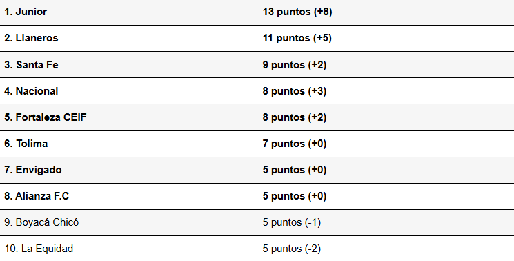Select the '11 puntos (+5)' cell
The image size is (514, 261).
tap(386, 38)
